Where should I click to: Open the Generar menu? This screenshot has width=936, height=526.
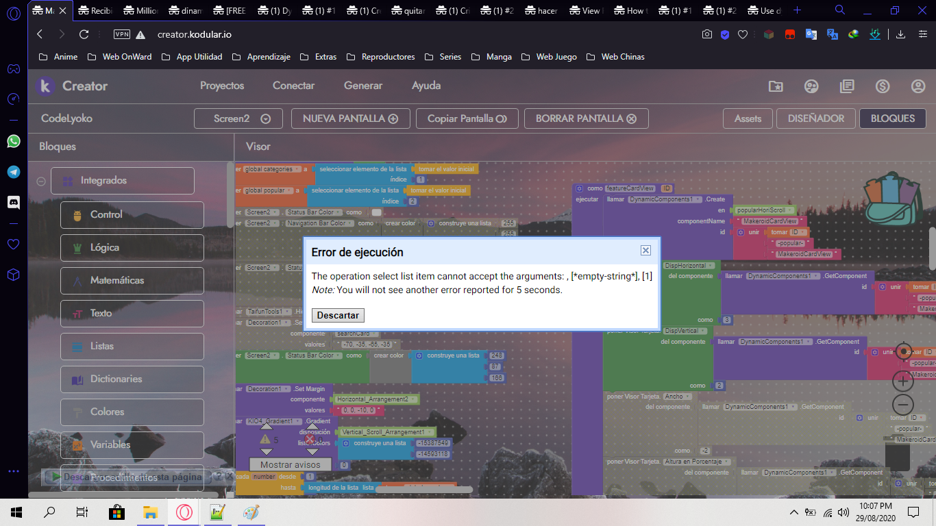[x=363, y=86]
